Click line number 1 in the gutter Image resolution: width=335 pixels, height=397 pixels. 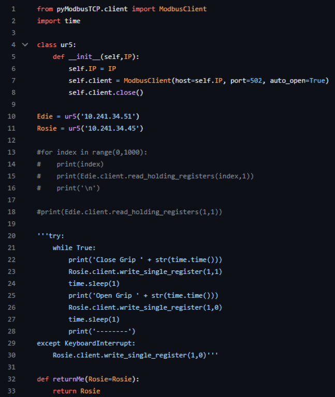[13, 9]
